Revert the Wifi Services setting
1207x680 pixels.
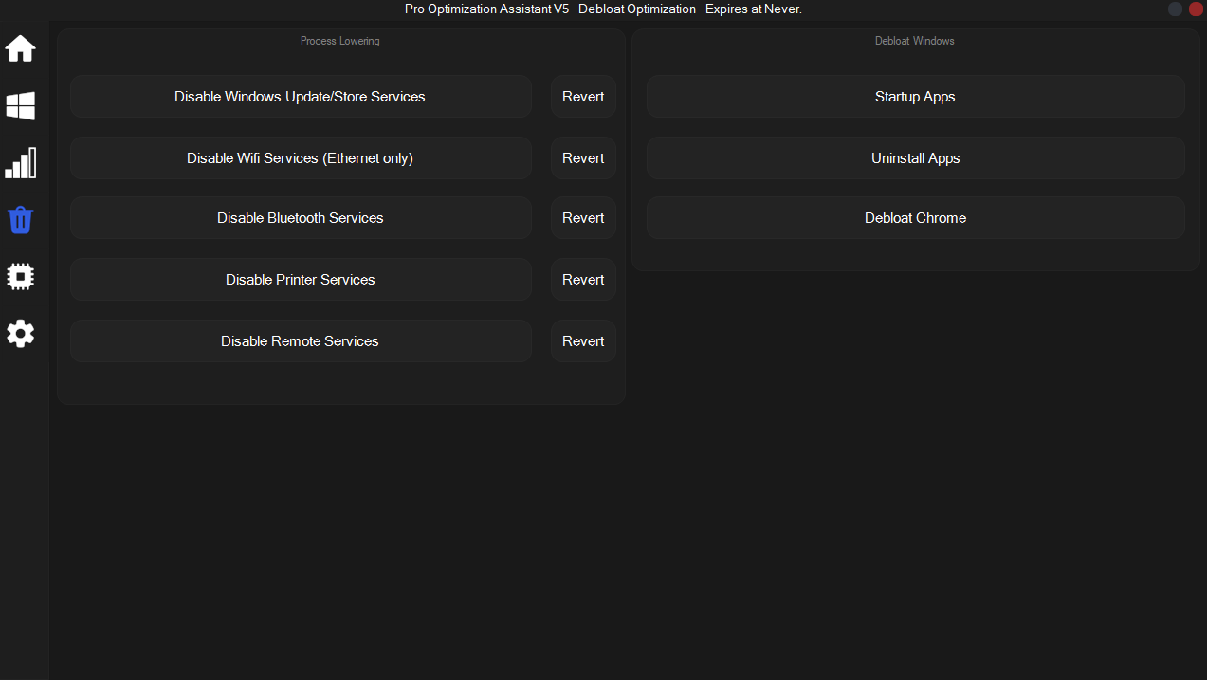click(583, 158)
